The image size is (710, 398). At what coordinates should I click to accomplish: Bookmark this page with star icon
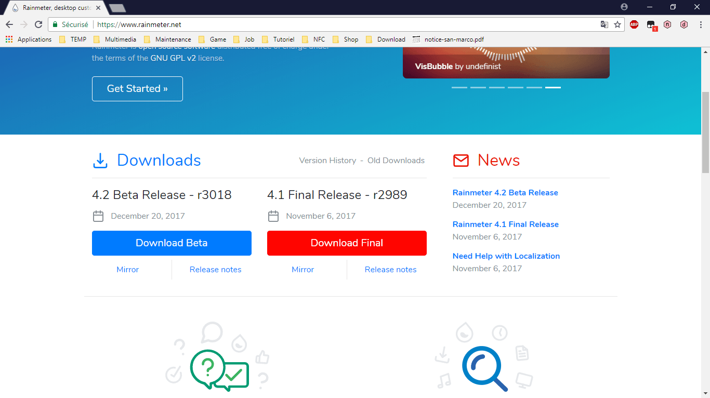tap(617, 24)
